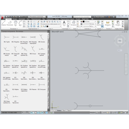
Task: Select the Круг (Circle) tool
Action: pyautogui.click(x=15, y=23)
